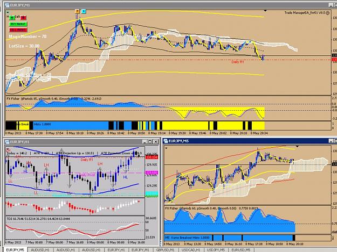
Task: Click the orange flag marker above chart
Action: [77, 11]
